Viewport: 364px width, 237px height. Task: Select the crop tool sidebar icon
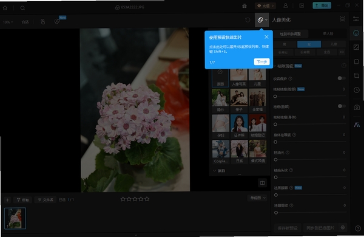pyautogui.click(x=357, y=76)
